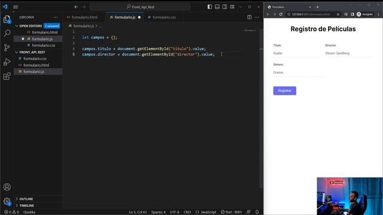Open the Search view in activity bar
383x215 pixels.
point(7,33)
